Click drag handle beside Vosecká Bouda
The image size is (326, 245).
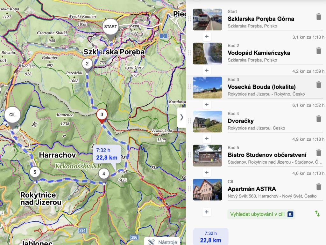(x=189, y=87)
